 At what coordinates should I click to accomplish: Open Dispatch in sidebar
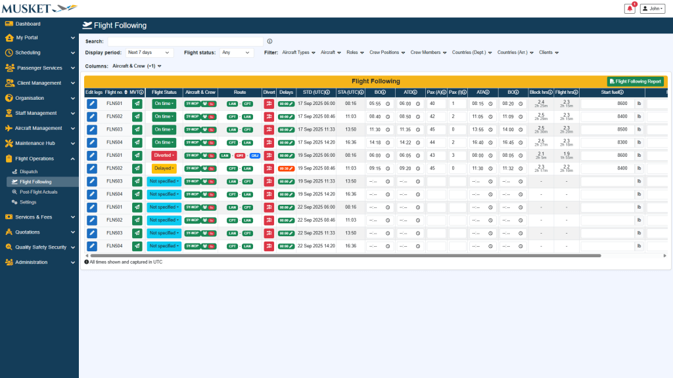coord(29,171)
